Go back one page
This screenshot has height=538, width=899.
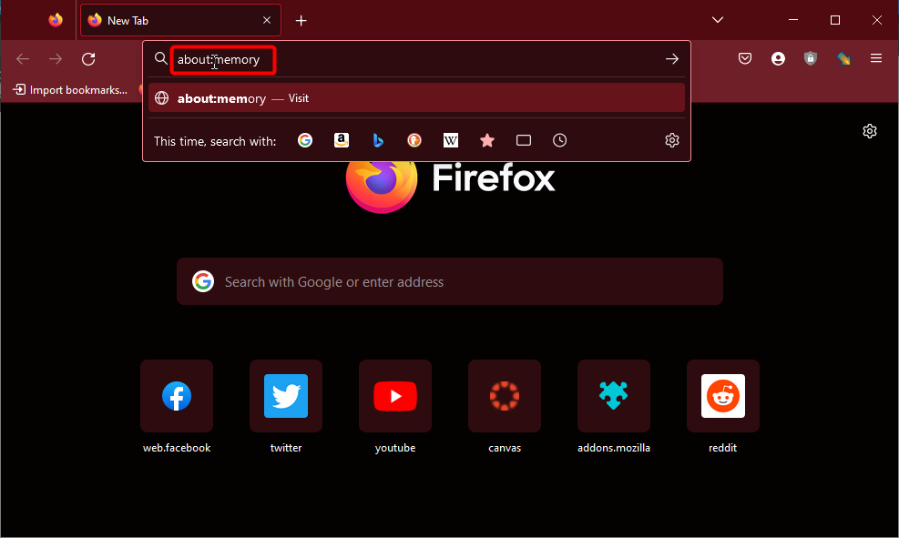pos(23,59)
